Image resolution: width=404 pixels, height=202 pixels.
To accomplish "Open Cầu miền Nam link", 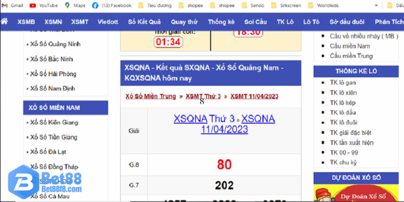I will pyautogui.click(x=349, y=46).
